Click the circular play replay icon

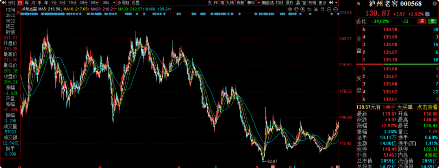point(303,9)
